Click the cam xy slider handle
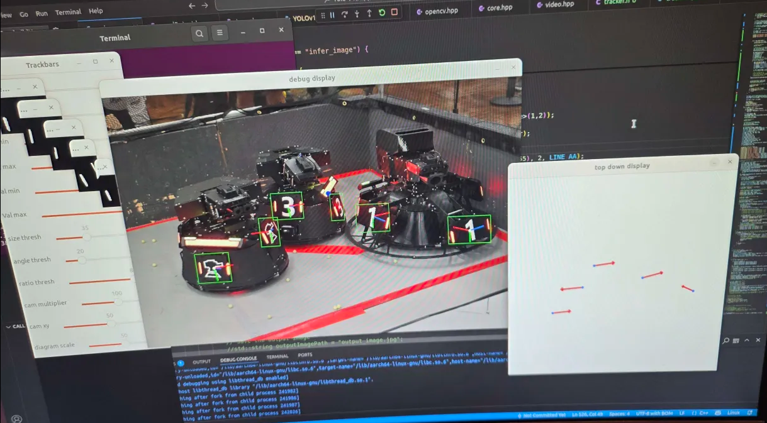The width and height of the screenshot is (767, 423). coord(111,324)
